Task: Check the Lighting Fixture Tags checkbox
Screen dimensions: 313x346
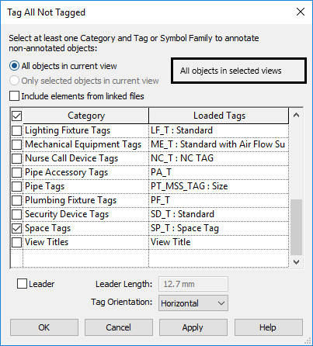Action: pos(17,130)
